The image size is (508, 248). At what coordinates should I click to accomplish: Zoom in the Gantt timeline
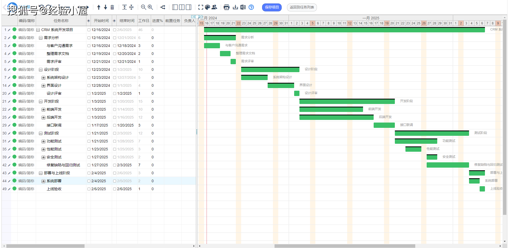click(x=150, y=7)
